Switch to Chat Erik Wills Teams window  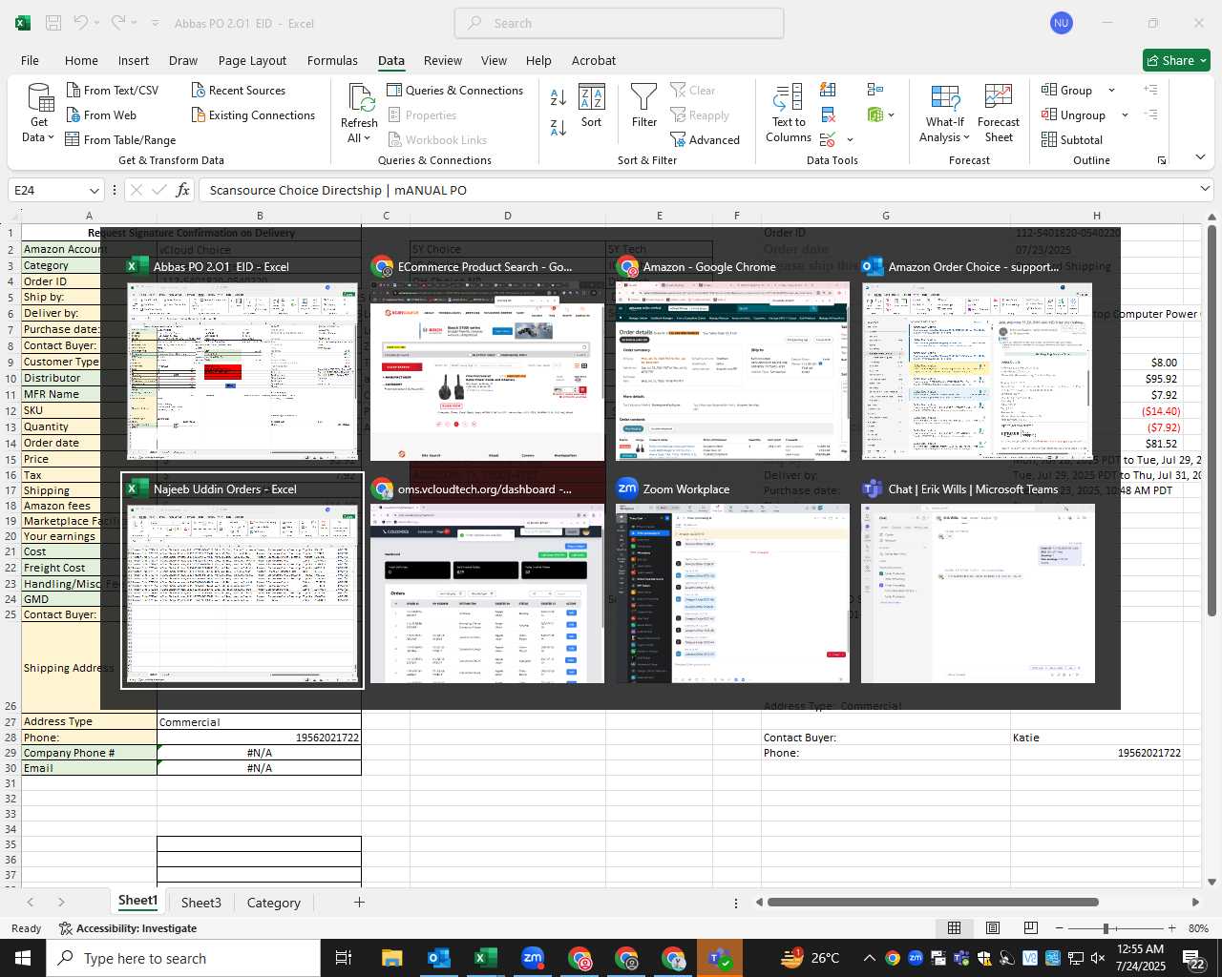click(x=978, y=580)
